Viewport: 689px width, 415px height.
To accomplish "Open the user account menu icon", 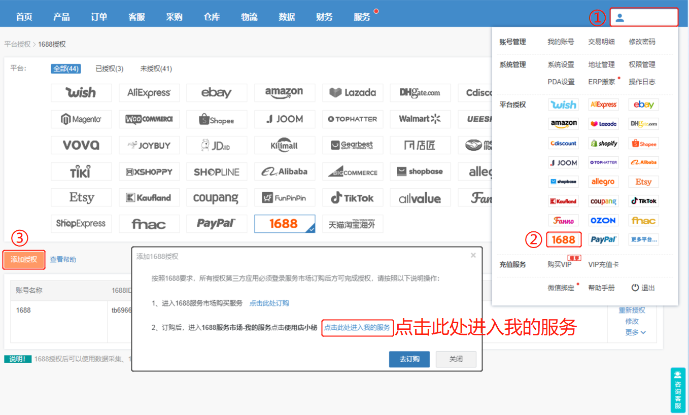I will [619, 18].
